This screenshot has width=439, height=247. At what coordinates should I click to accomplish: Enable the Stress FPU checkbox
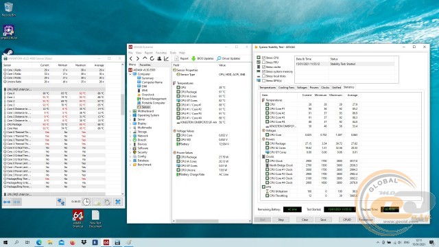pos(263,62)
